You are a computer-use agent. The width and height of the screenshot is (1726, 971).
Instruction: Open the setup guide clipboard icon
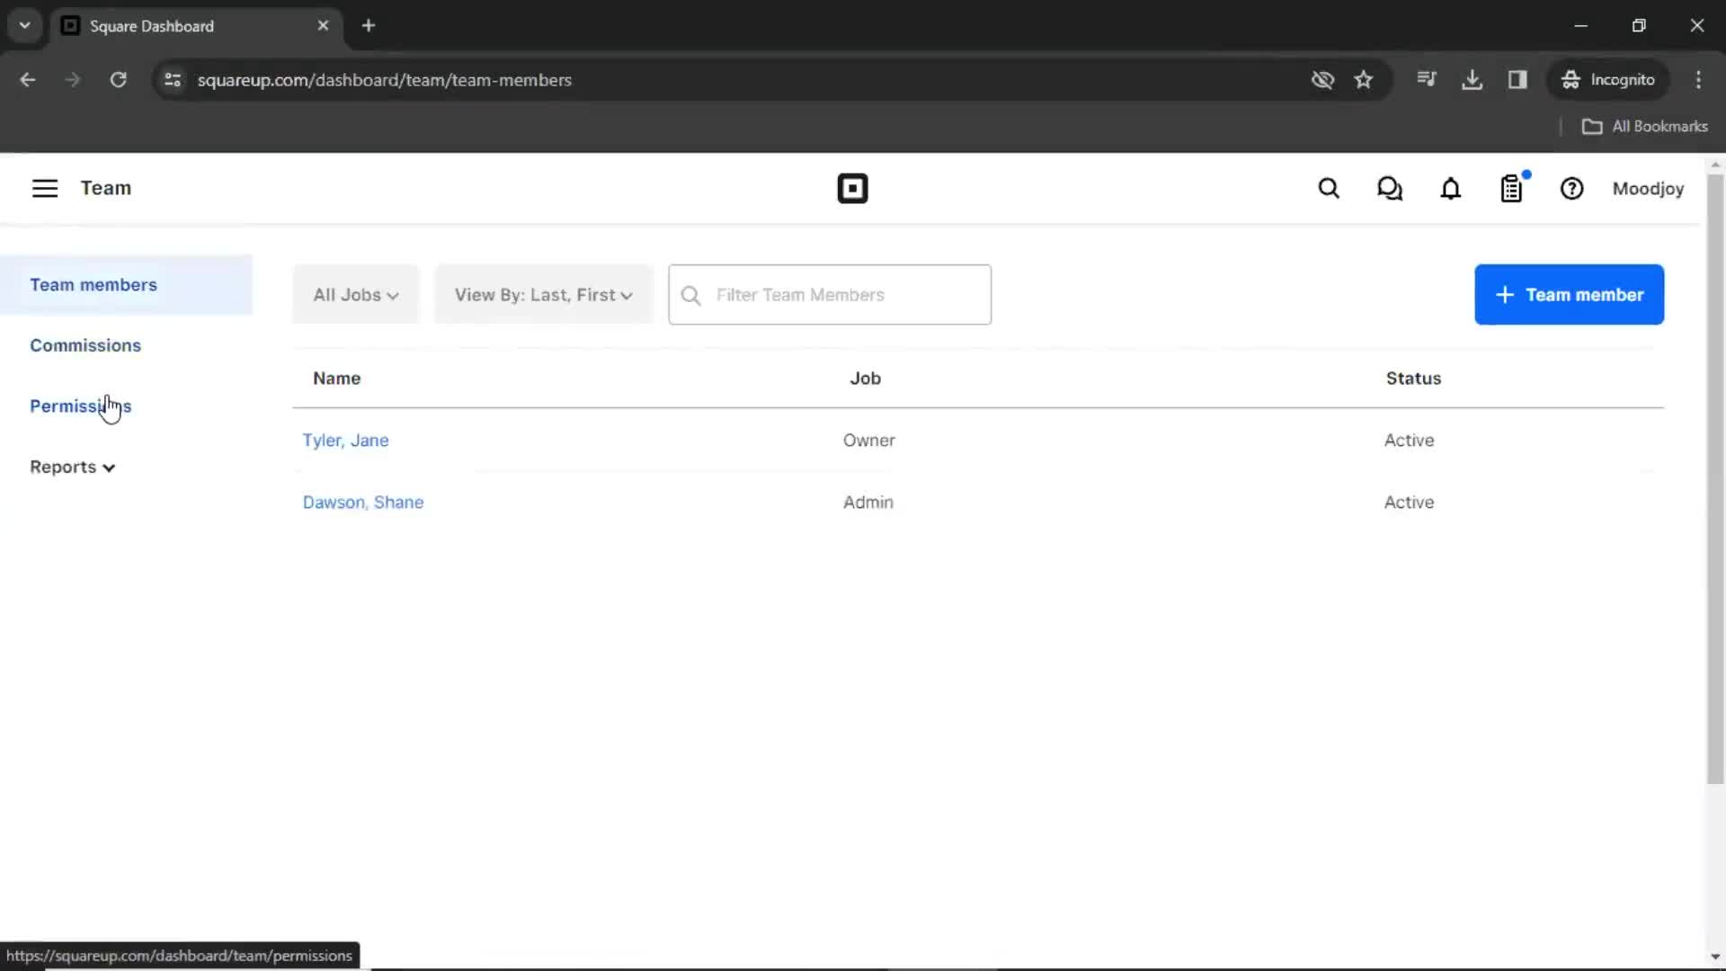tap(1512, 189)
